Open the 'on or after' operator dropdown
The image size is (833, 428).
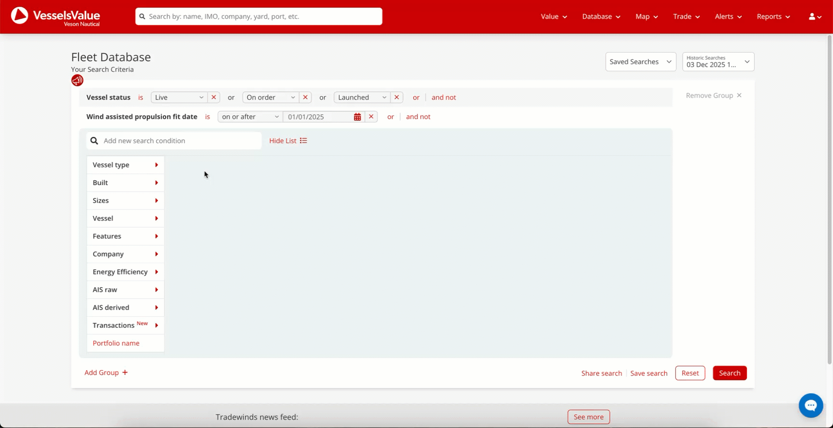(250, 117)
